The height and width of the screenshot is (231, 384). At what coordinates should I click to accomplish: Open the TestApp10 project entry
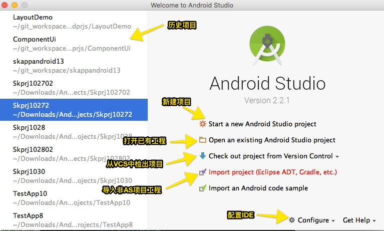(x=74, y=198)
